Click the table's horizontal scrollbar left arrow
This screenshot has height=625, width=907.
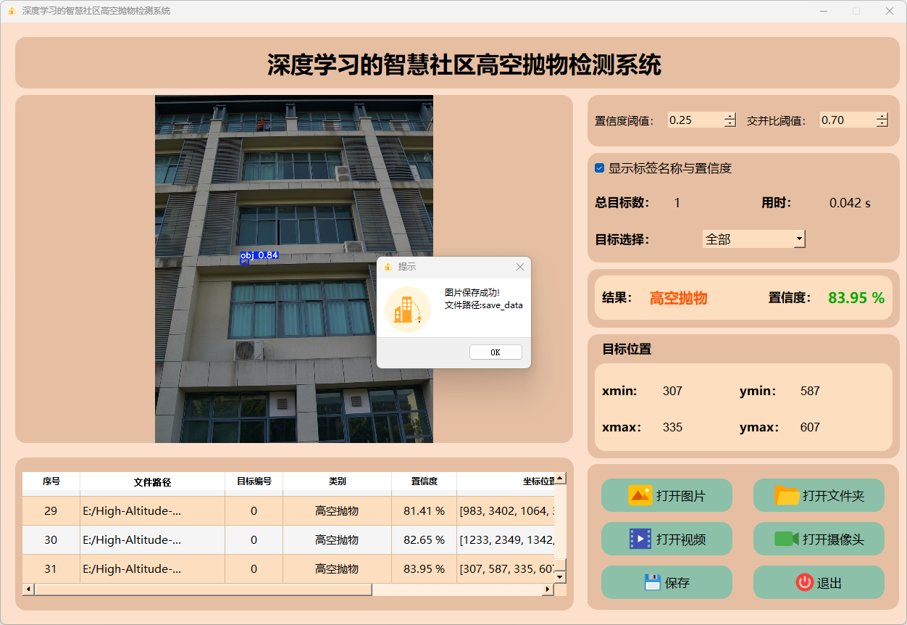28,589
